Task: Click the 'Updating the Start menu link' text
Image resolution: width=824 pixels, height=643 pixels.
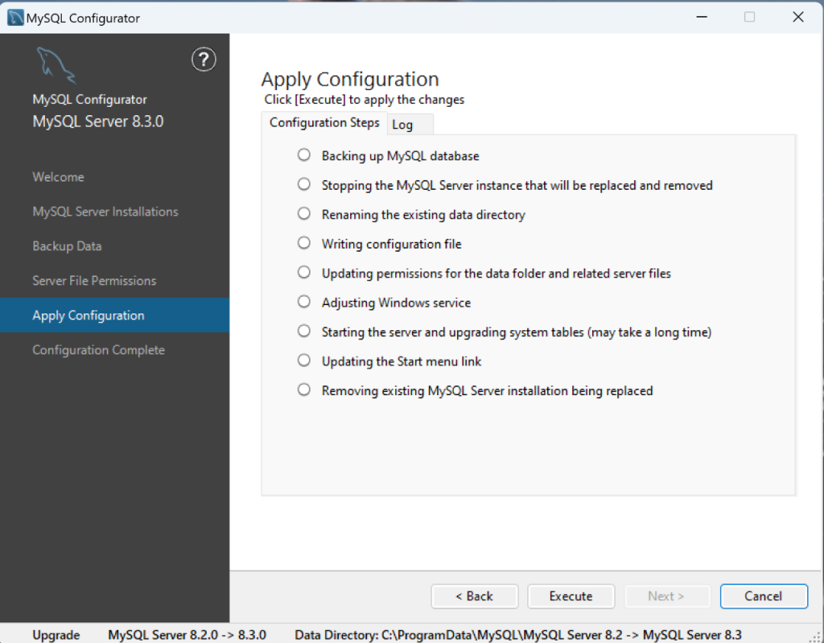Action: click(x=401, y=362)
